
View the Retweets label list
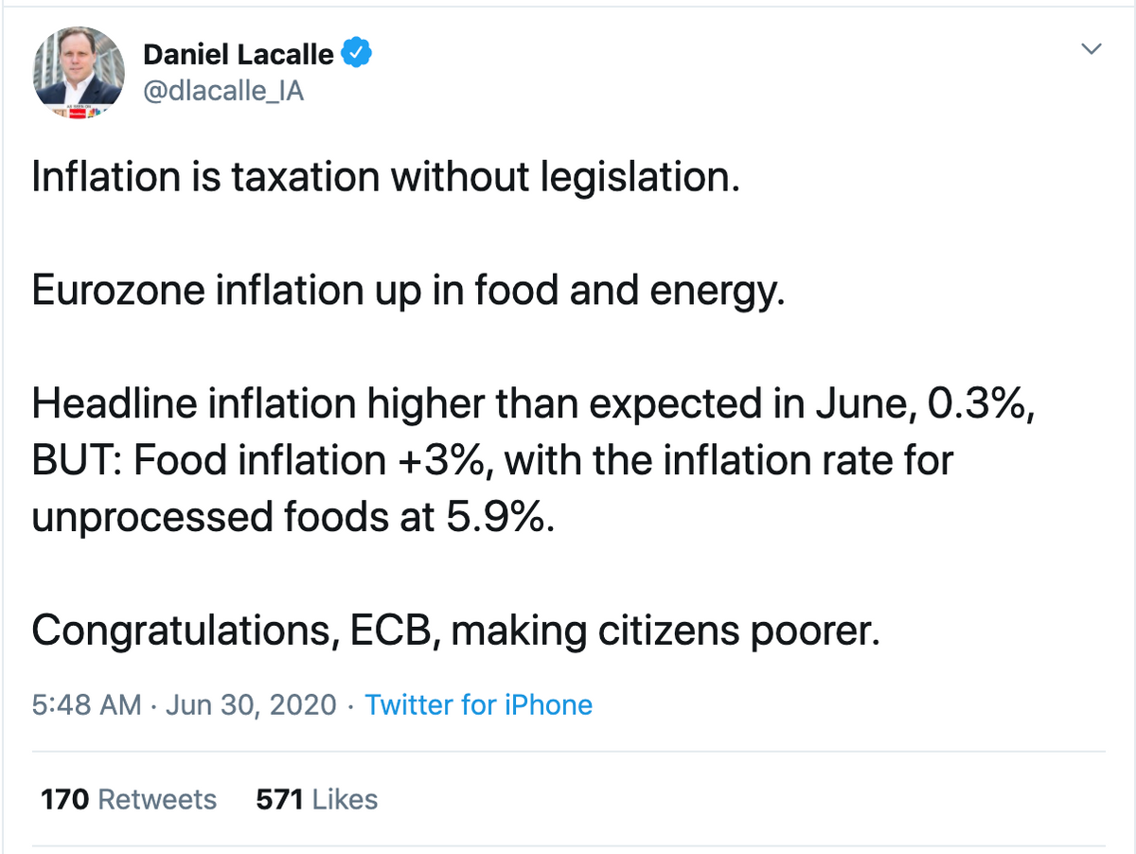tap(157, 800)
